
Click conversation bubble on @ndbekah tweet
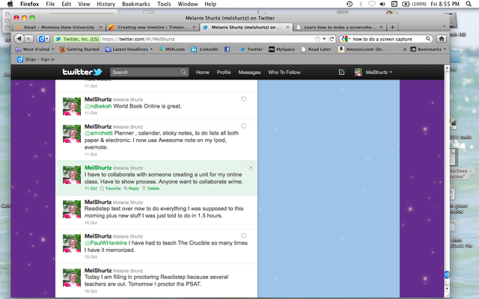coord(243,99)
